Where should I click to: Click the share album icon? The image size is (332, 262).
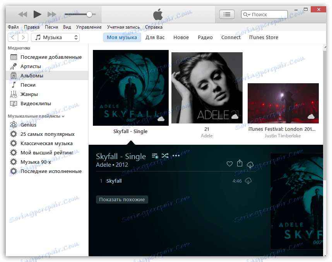click(240, 163)
